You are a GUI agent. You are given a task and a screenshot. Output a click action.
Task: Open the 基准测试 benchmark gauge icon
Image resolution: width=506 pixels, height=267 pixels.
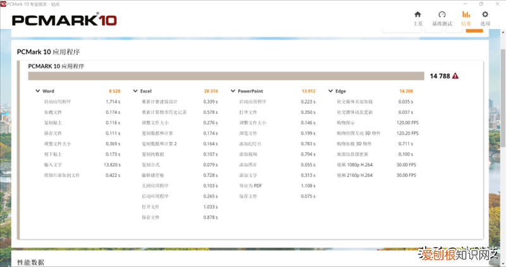(441, 15)
